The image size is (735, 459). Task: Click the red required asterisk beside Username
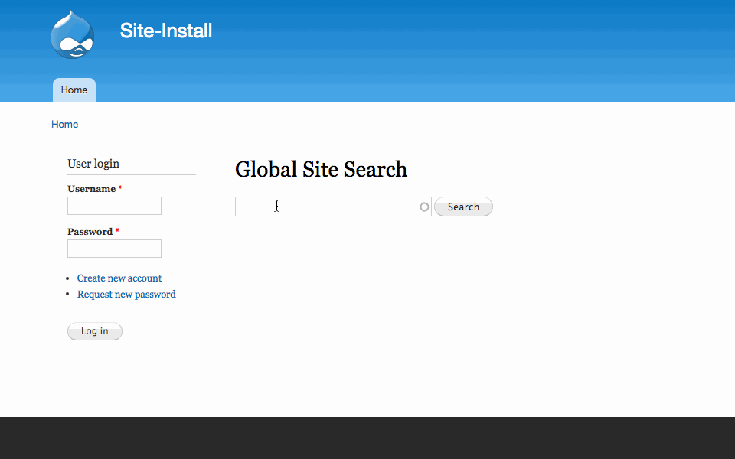click(120, 188)
